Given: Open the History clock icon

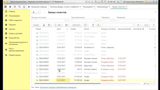Looking at the screenshot, I should [15, 7].
